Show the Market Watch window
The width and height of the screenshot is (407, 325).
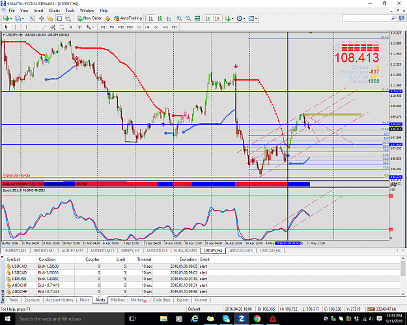33,18
